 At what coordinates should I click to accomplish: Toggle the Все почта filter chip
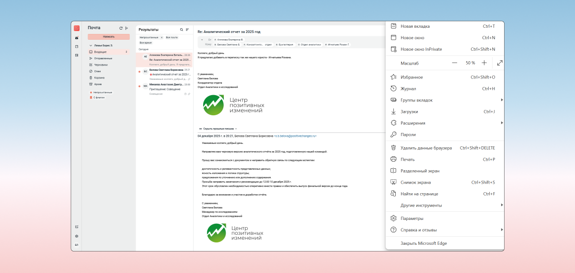[172, 37]
